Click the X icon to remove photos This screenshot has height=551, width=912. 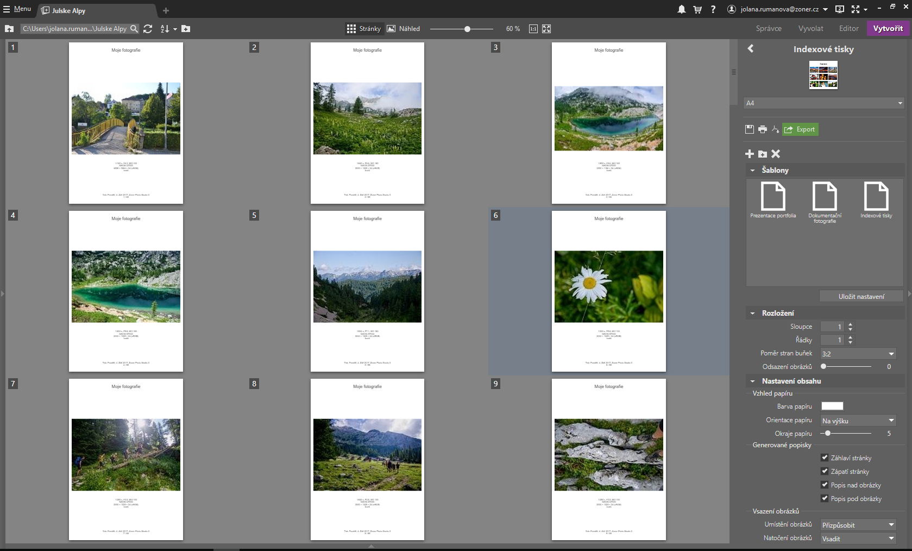pos(776,154)
